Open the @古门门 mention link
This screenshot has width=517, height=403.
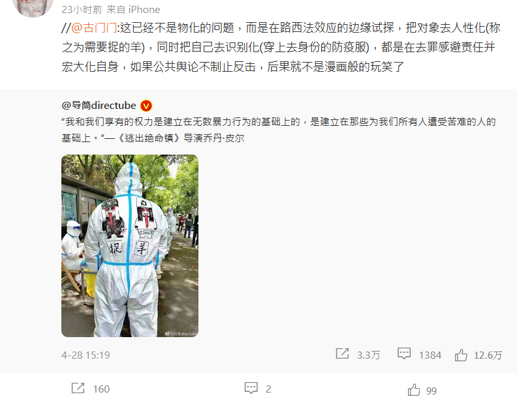click(x=94, y=27)
